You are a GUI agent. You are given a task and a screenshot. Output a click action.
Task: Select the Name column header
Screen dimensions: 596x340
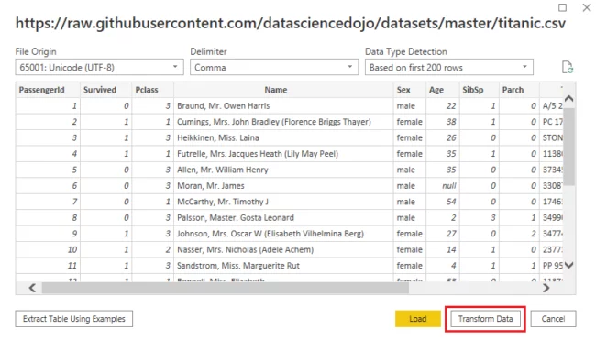point(283,90)
